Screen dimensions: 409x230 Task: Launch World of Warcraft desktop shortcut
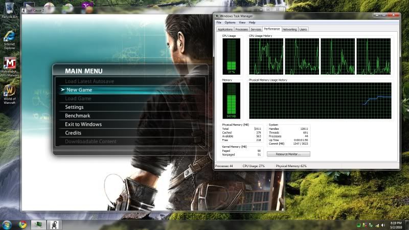(10, 95)
